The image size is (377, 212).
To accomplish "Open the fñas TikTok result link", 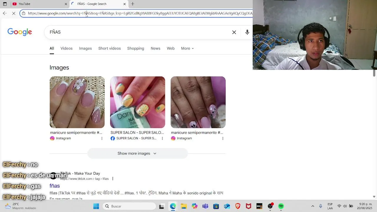I will pos(54,186).
